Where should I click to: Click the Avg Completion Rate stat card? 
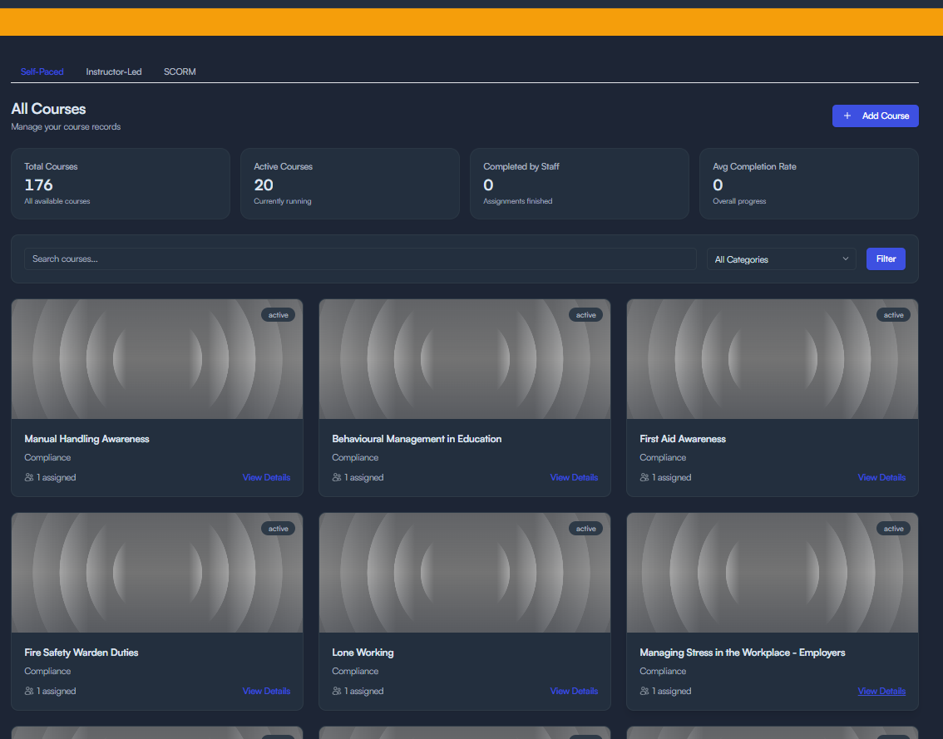click(809, 184)
